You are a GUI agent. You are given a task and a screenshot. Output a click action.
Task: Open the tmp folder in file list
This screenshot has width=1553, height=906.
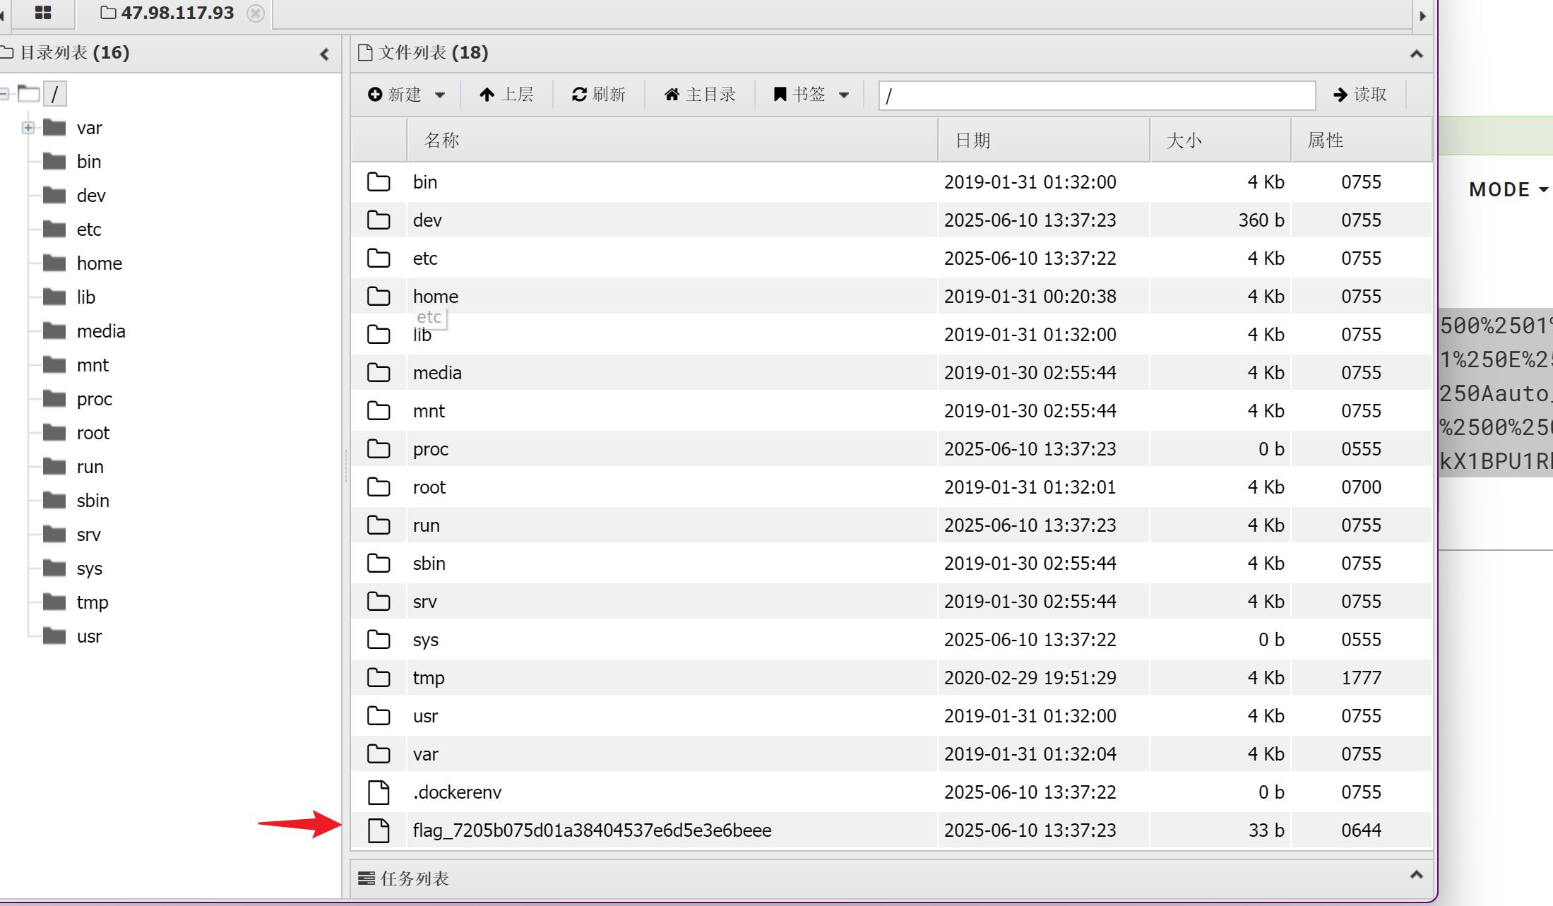[428, 678]
